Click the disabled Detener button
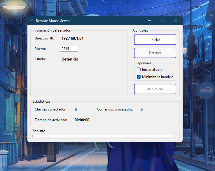 coord(155,53)
